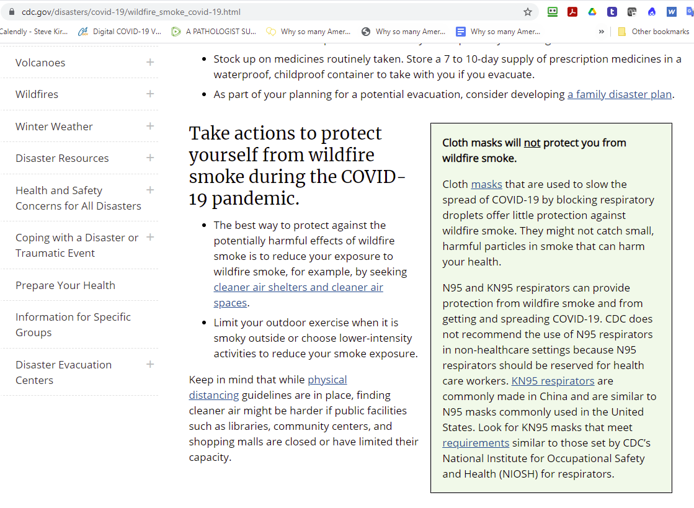Screen dimensions: 694x508
Task: Open the Winter Weather sidebar link
Action: point(54,127)
